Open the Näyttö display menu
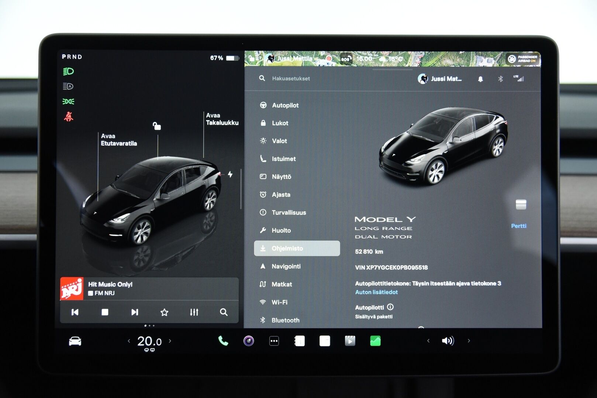597x398 pixels. [x=275, y=177]
